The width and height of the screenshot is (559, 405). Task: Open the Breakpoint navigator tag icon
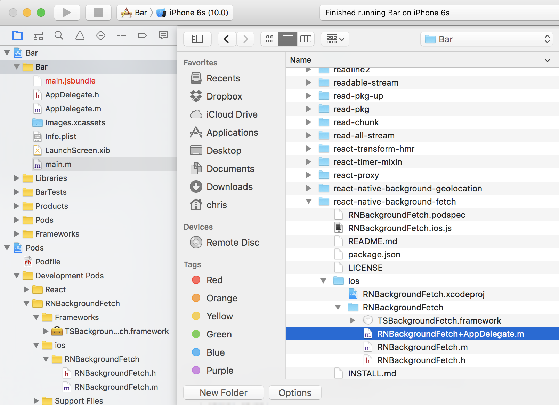click(x=143, y=35)
